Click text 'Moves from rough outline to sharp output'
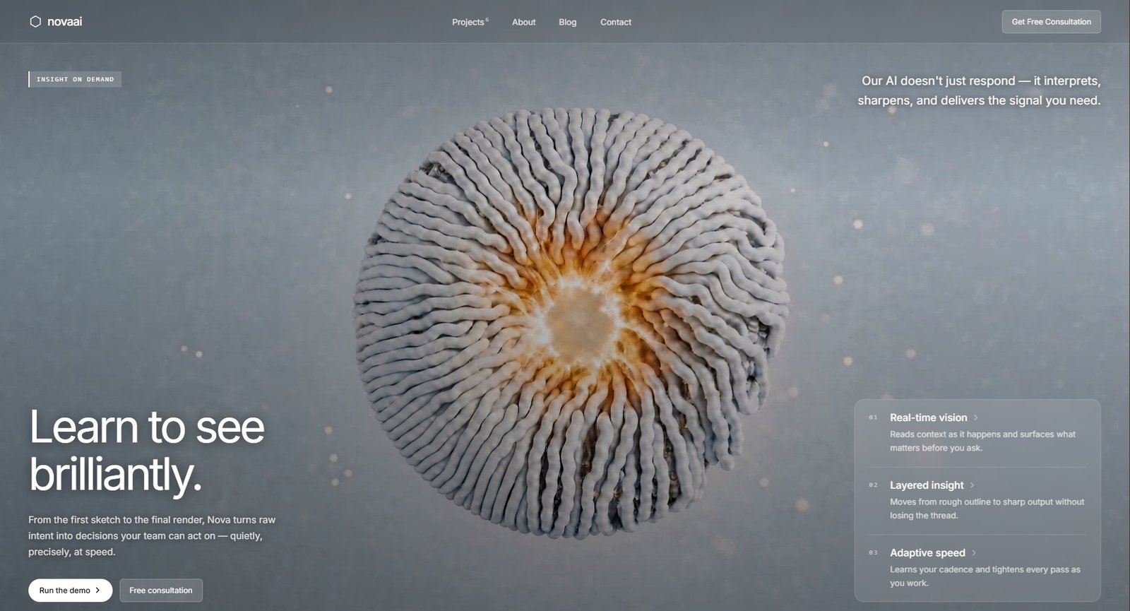The image size is (1130, 611). click(972, 502)
